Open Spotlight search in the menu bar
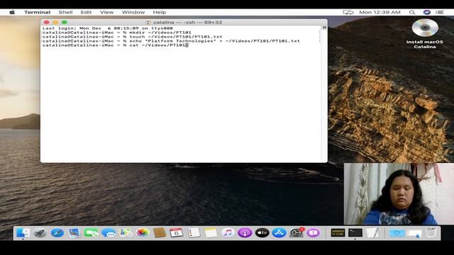Image resolution: width=454 pixels, height=255 pixels. (412, 13)
